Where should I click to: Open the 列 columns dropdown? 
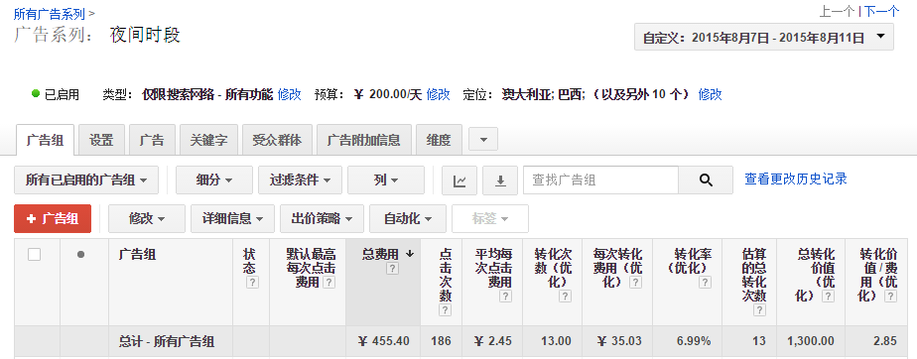pos(386,180)
